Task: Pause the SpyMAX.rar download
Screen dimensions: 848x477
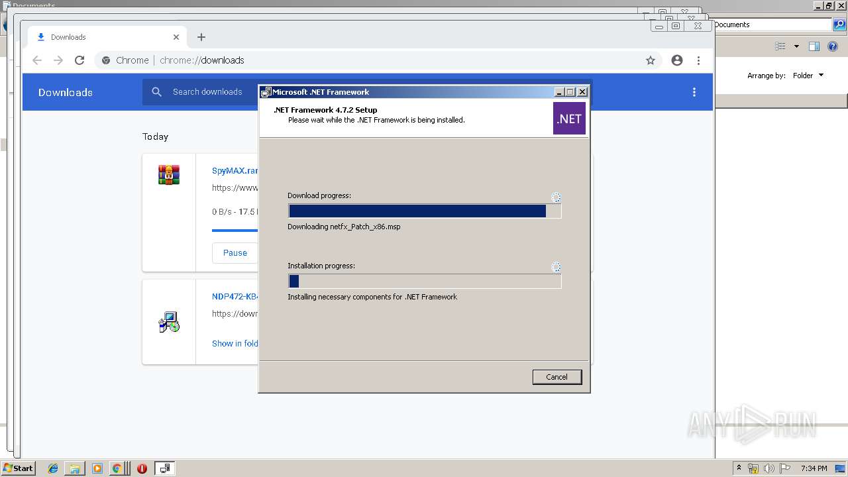Action: pyautogui.click(x=235, y=253)
